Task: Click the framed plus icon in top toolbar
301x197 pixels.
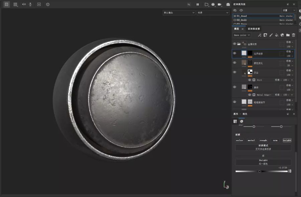Action: pos(39,4)
